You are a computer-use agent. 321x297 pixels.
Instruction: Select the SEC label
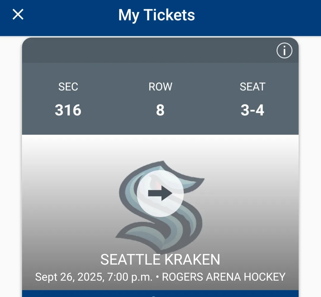click(68, 87)
